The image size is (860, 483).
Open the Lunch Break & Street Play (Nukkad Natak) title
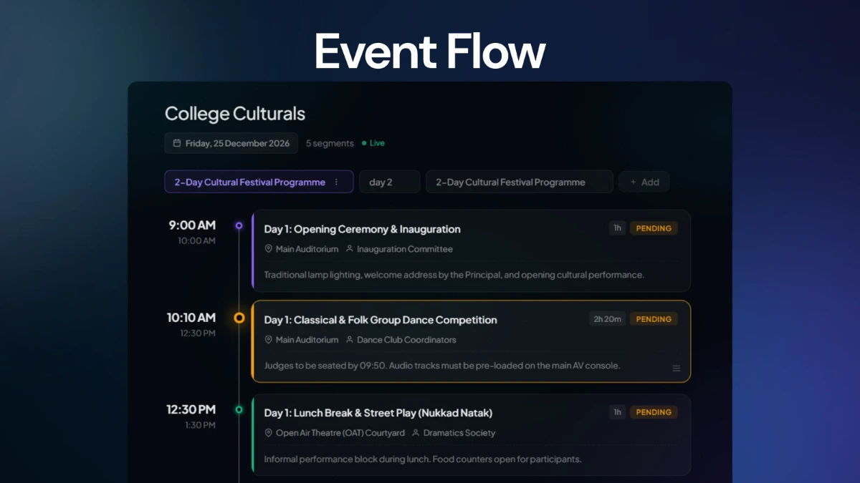point(378,413)
